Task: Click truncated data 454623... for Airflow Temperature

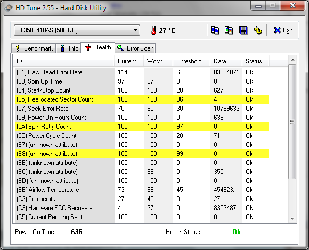Action: [226, 190]
